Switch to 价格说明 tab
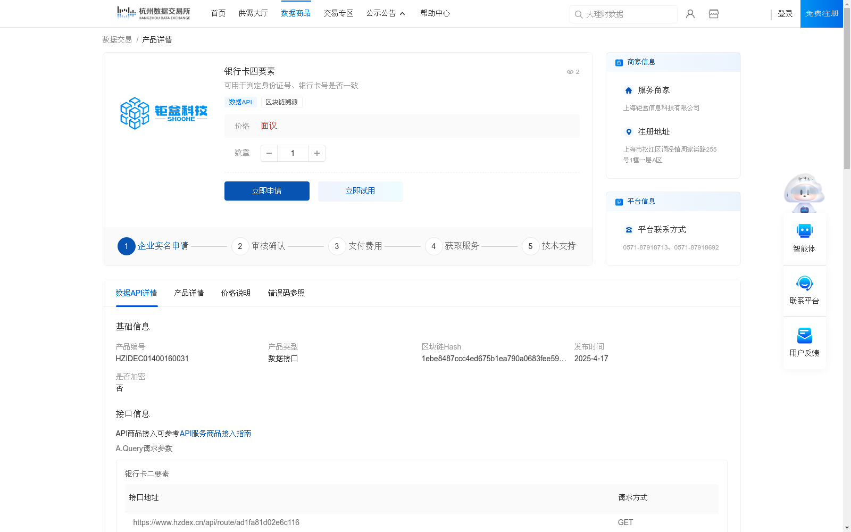 pos(236,293)
